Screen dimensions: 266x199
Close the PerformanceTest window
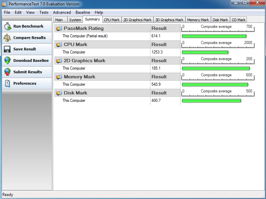(x=257, y=3)
